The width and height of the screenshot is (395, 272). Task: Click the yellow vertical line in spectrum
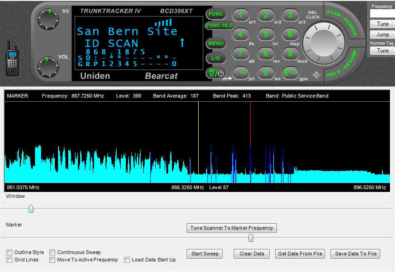pos(198,138)
